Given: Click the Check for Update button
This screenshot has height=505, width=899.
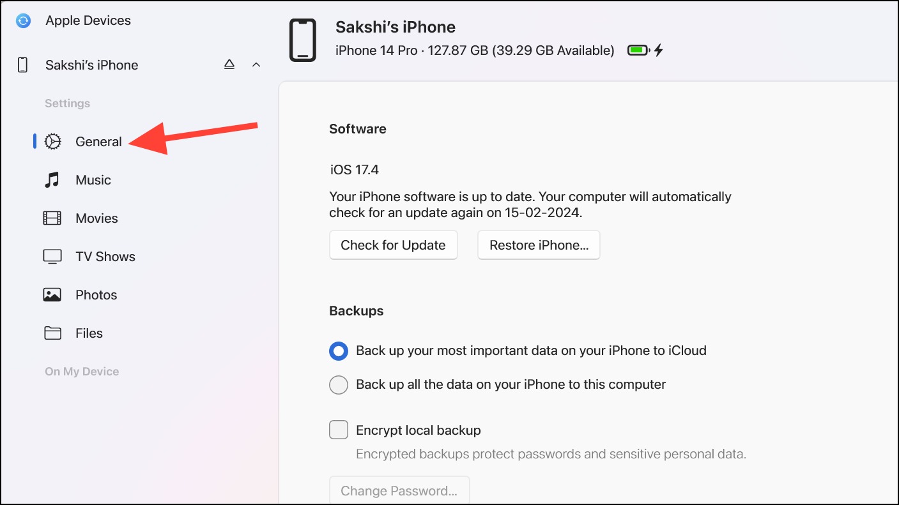Looking at the screenshot, I should point(394,245).
